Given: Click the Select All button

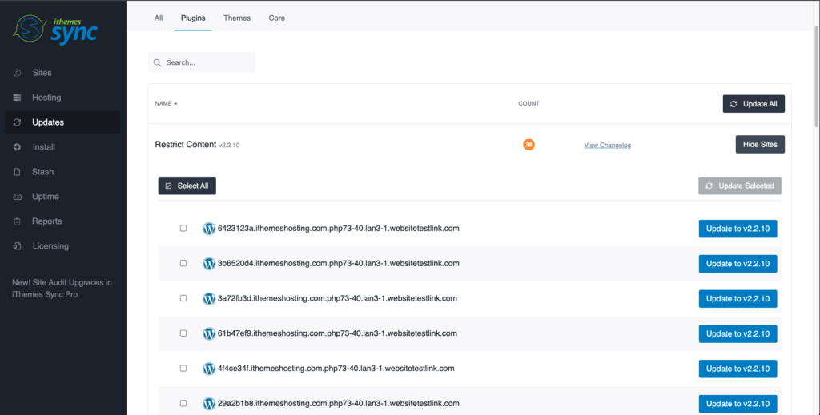Looking at the screenshot, I should pyautogui.click(x=187, y=186).
